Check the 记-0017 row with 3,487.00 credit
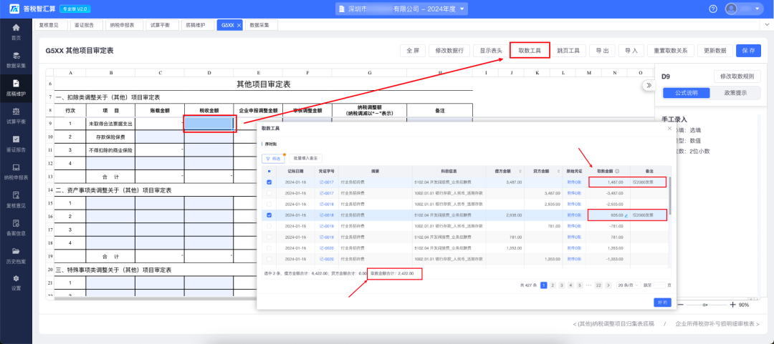This screenshot has width=774, height=344. (x=269, y=193)
